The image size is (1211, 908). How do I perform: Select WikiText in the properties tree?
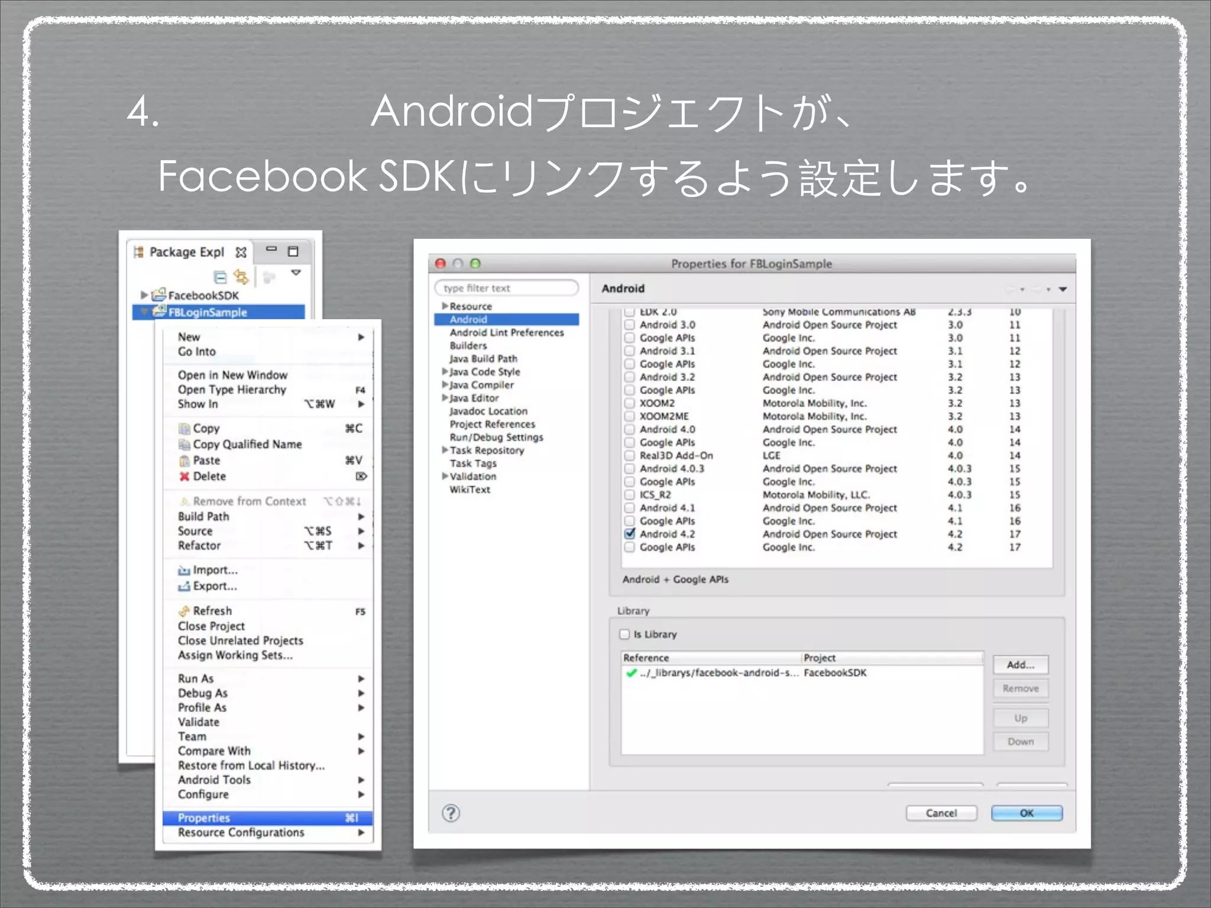469,489
